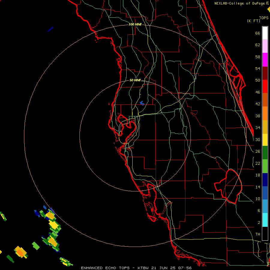Click the gold 38 kft legend swatch

[265, 127]
